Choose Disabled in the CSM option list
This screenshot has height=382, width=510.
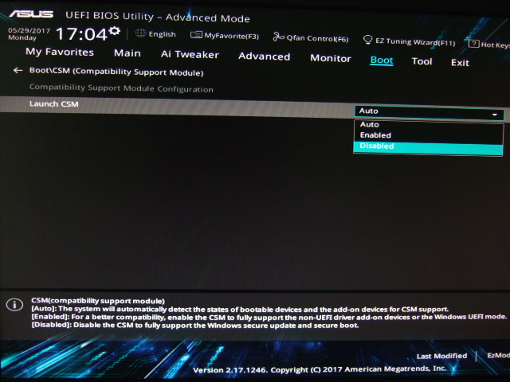(x=428, y=147)
